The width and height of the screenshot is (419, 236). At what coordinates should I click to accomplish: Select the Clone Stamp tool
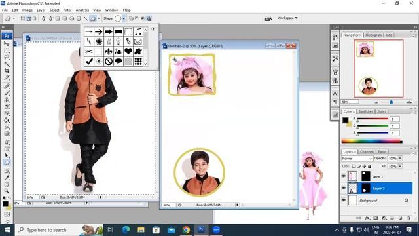click(x=7, y=100)
